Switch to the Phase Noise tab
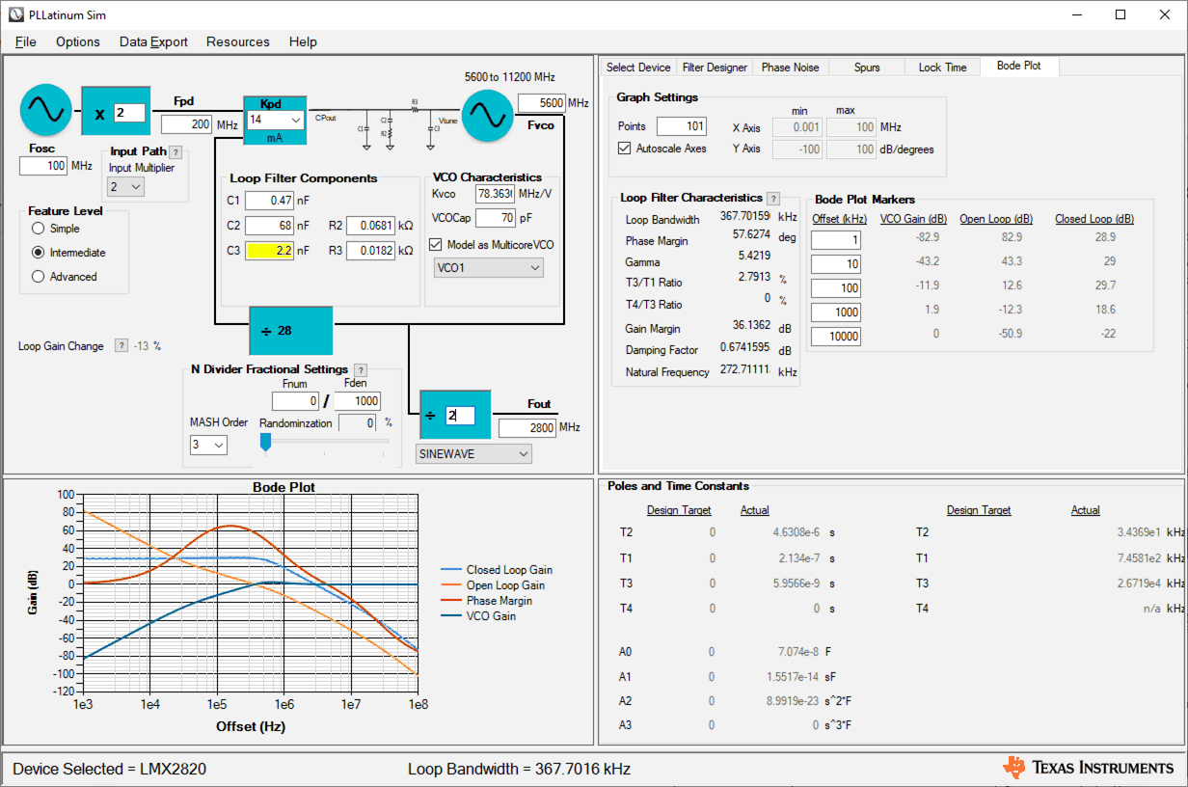 790,68
